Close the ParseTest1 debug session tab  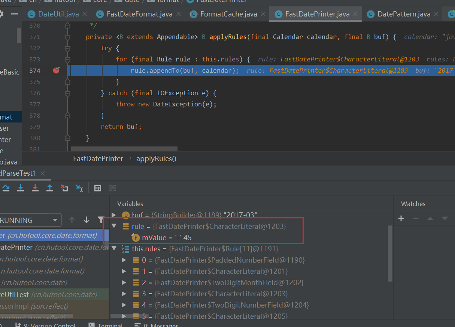coord(42,173)
